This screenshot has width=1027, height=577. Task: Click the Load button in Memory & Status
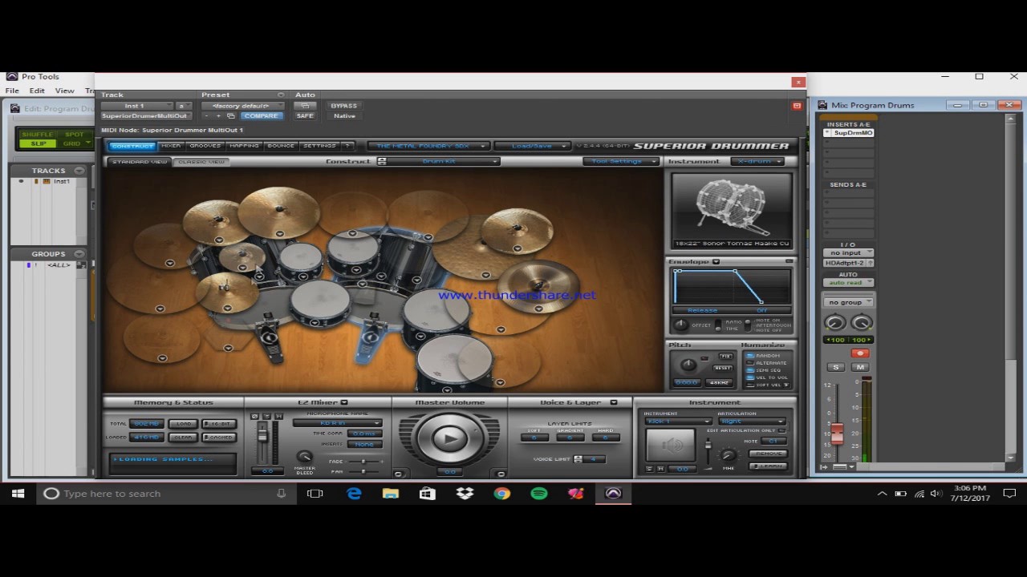[x=183, y=424]
